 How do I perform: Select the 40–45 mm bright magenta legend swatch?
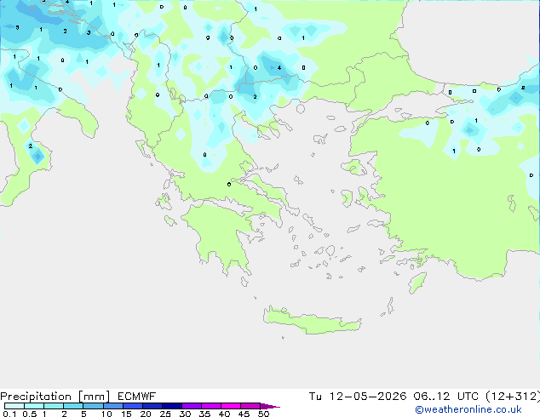[x=231, y=406]
